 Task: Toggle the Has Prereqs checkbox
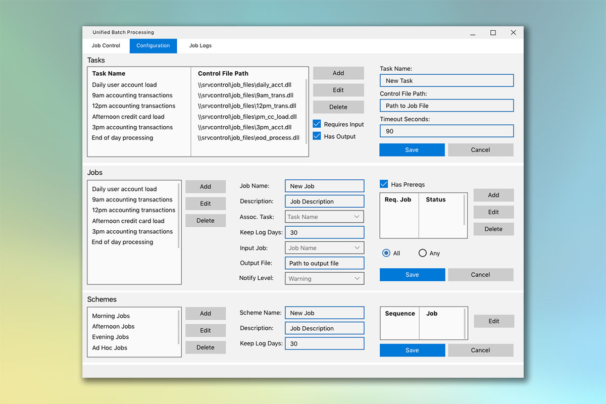pyautogui.click(x=384, y=184)
